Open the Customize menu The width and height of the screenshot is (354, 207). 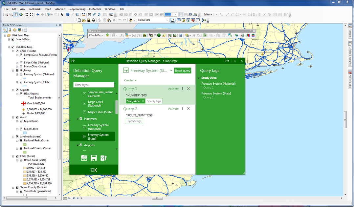[95, 9]
